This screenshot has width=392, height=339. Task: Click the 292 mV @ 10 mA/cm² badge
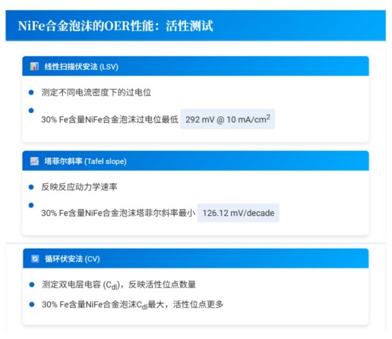[227, 120]
